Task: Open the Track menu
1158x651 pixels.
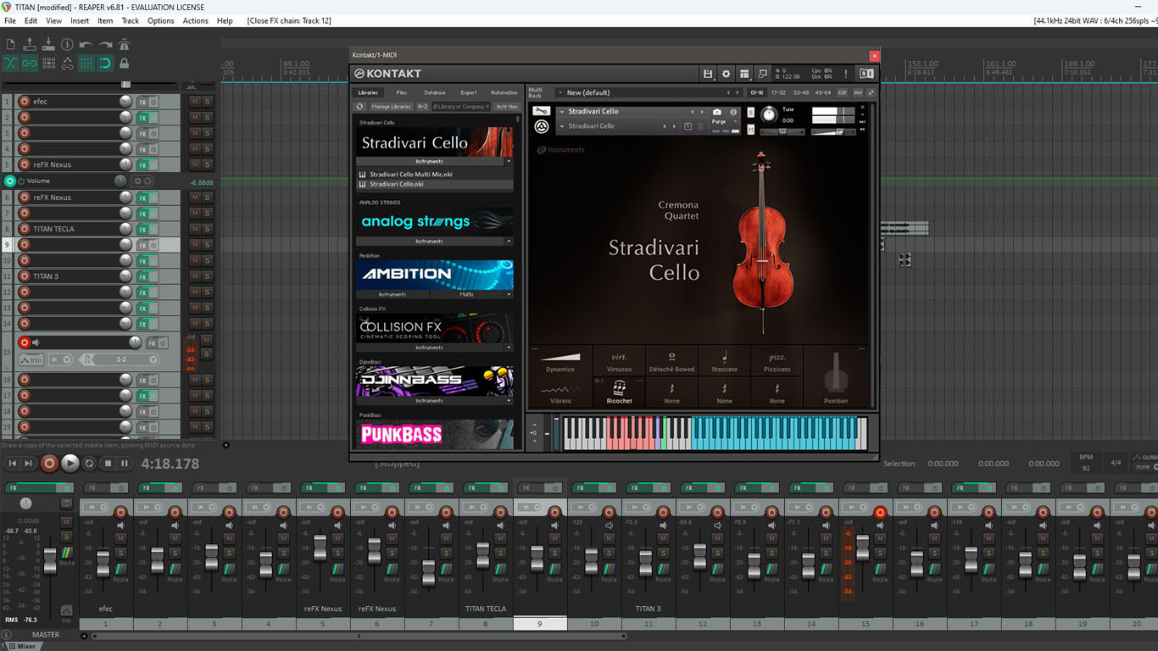Action: pos(131,20)
